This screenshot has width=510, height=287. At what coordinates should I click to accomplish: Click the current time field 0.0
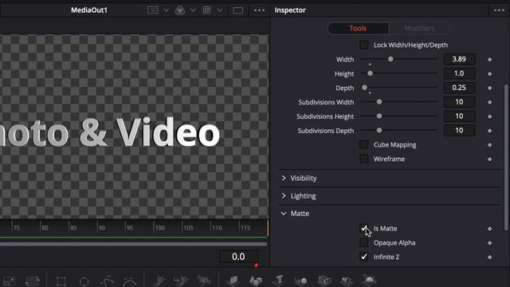[x=238, y=257]
